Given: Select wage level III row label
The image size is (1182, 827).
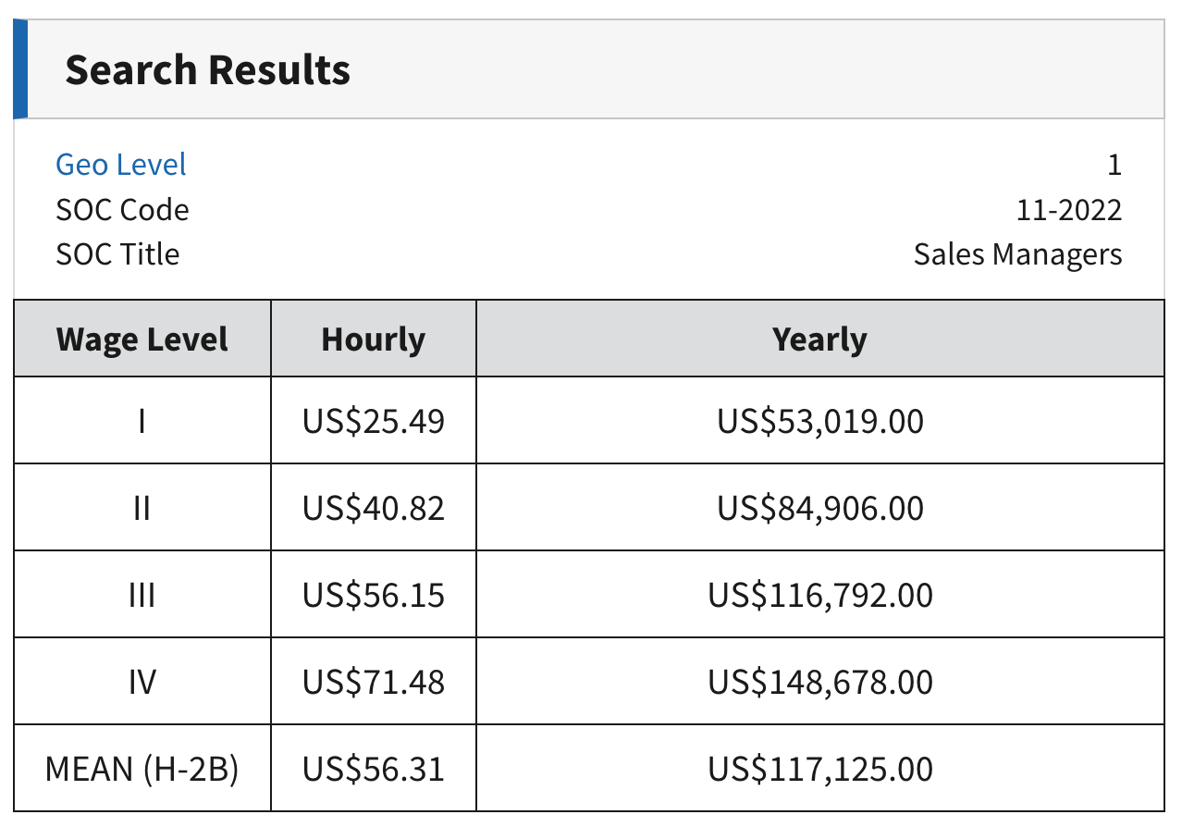Looking at the screenshot, I should tap(142, 594).
